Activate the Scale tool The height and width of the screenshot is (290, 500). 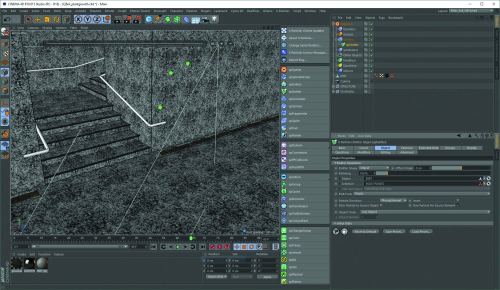click(47, 19)
